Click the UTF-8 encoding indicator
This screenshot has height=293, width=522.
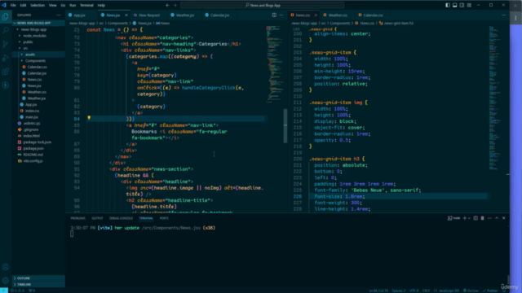pyautogui.click(x=414, y=291)
